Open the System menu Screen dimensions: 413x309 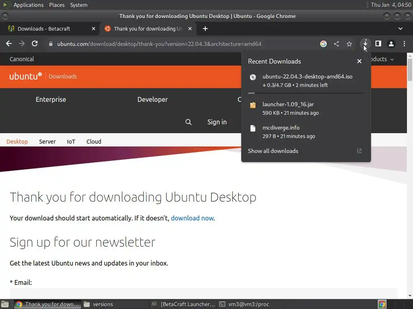click(x=79, y=5)
